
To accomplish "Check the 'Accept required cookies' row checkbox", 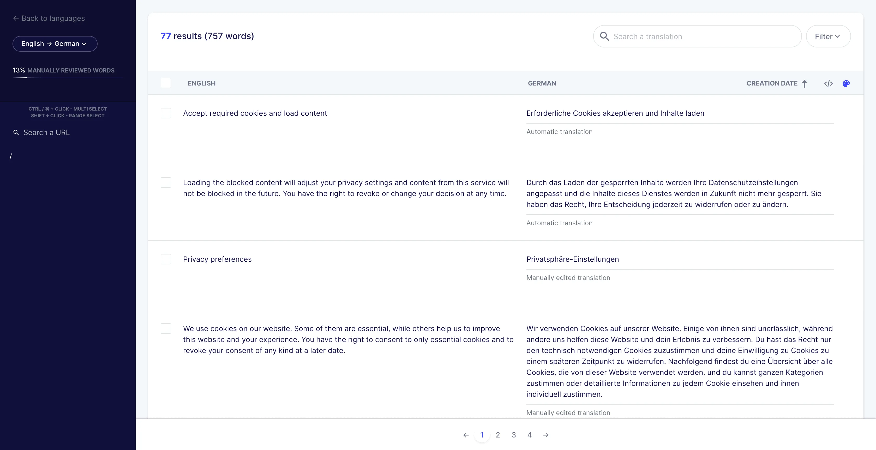I will [x=166, y=113].
